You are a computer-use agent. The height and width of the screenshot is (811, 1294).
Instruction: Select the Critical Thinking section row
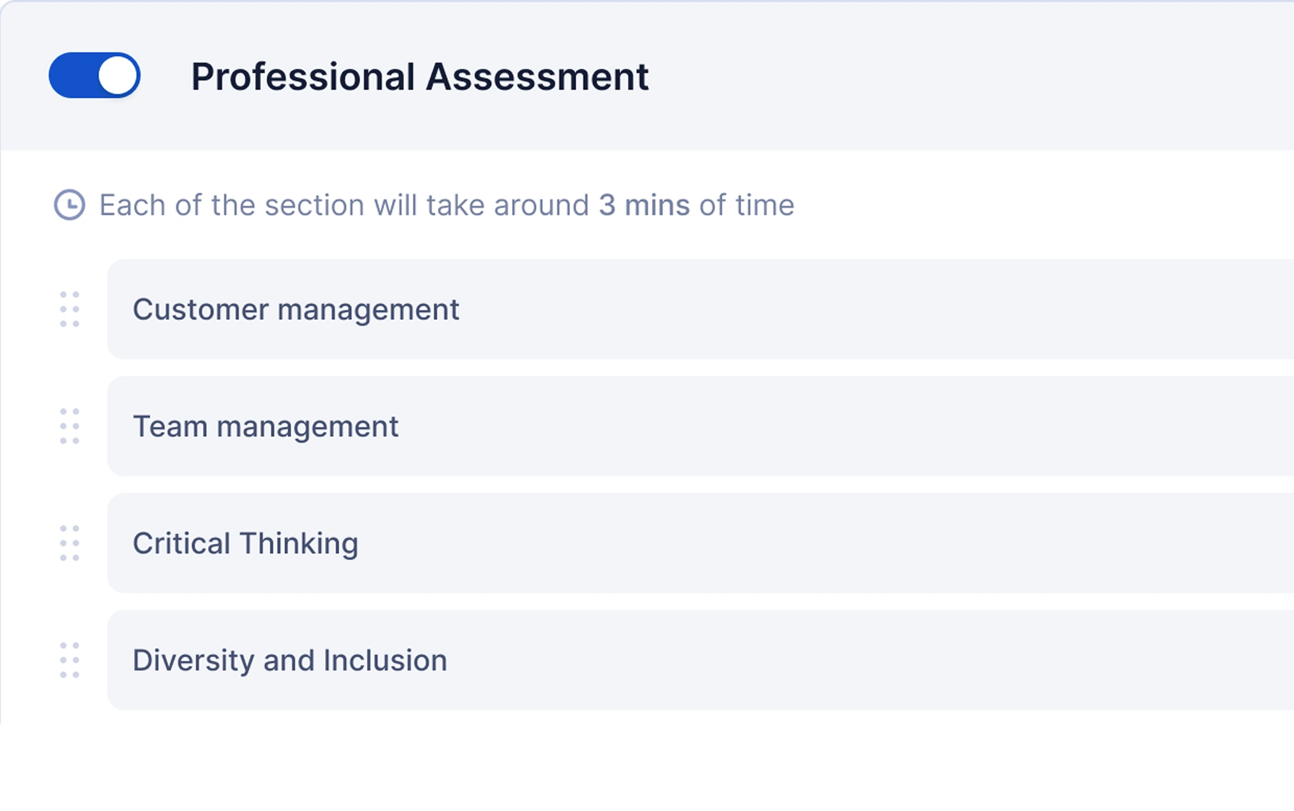[700, 543]
